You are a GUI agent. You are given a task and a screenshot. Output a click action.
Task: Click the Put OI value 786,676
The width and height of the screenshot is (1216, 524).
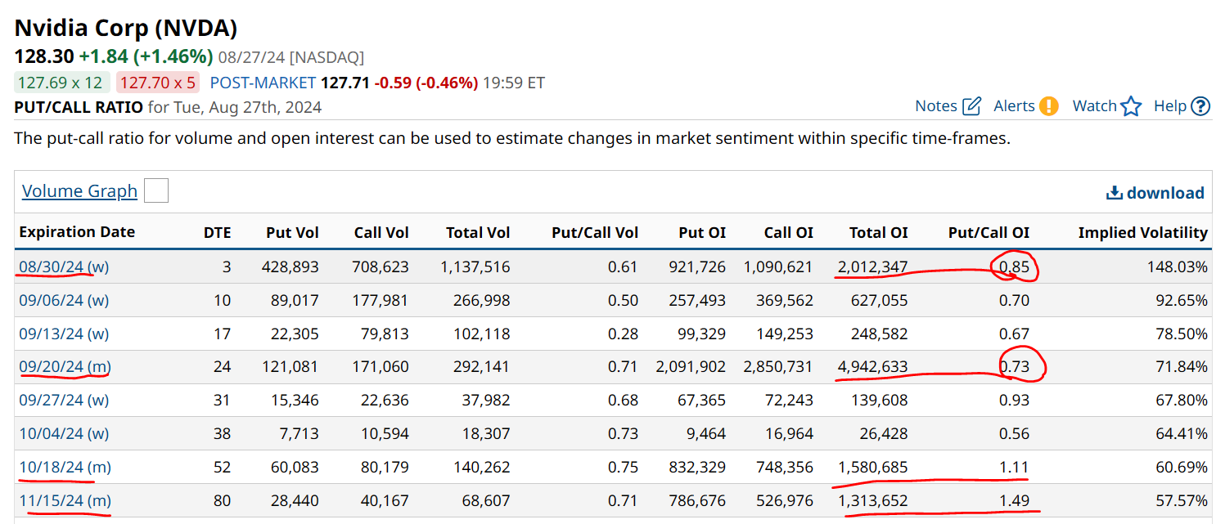(698, 500)
